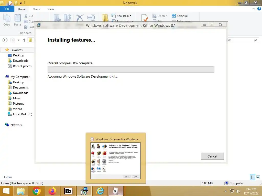Click the Properties icon in ribbon
The height and width of the screenshot is (196, 262).
click(x=145, y=18)
